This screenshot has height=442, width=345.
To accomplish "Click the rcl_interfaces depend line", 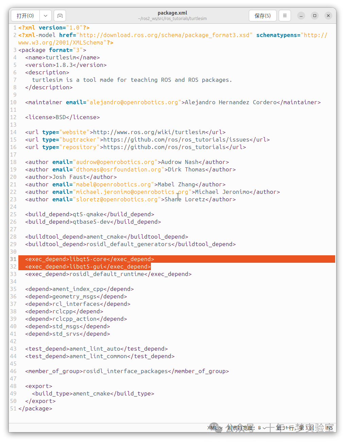I will pyautogui.click(x=78, y=304).
